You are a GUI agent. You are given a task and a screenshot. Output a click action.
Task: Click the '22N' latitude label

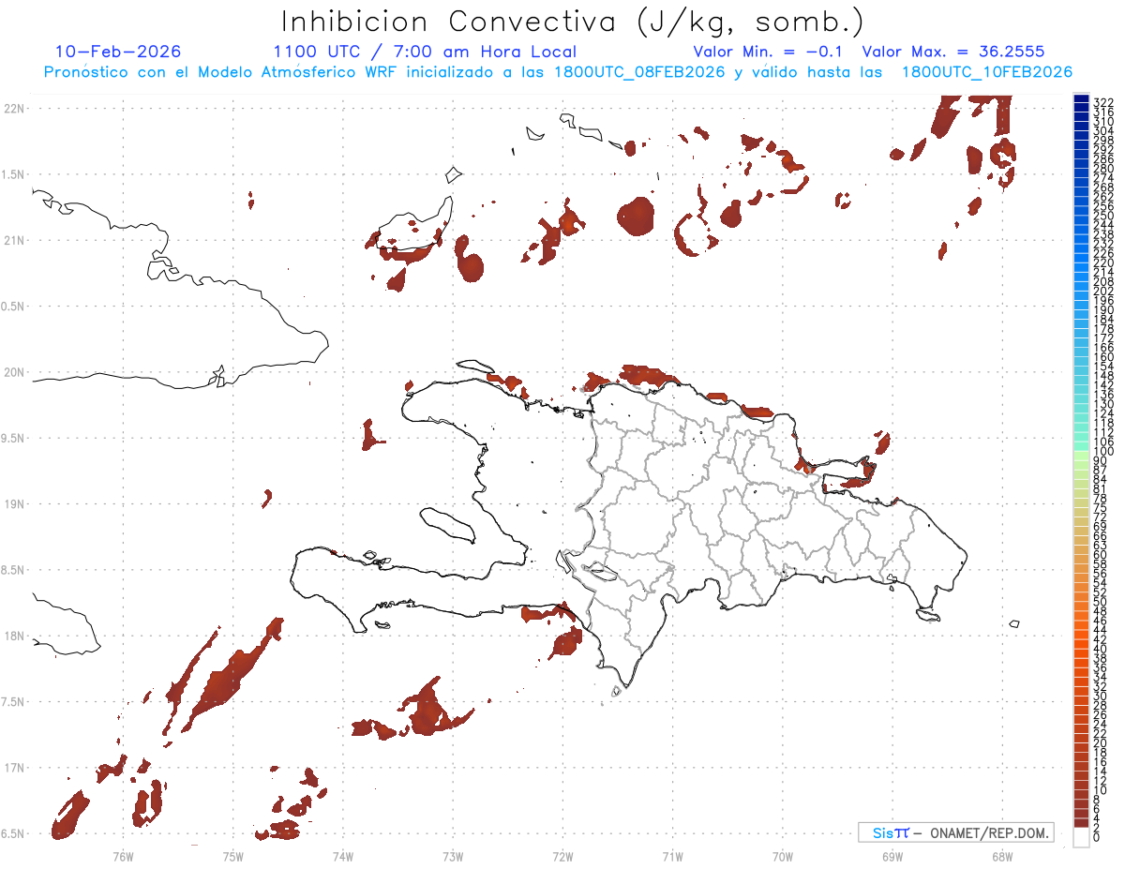[14, 109]
